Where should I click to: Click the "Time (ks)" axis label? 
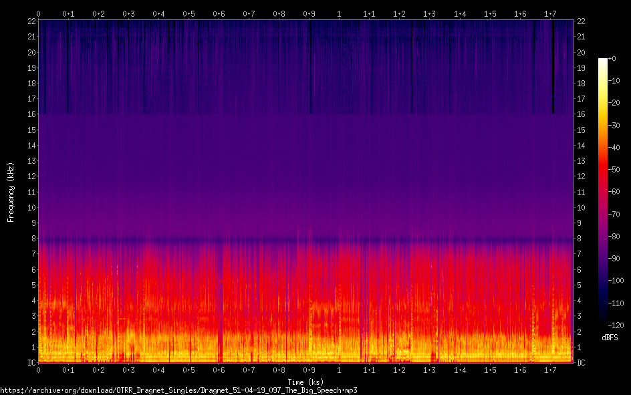pyautogui.click(x=305, y=382)
